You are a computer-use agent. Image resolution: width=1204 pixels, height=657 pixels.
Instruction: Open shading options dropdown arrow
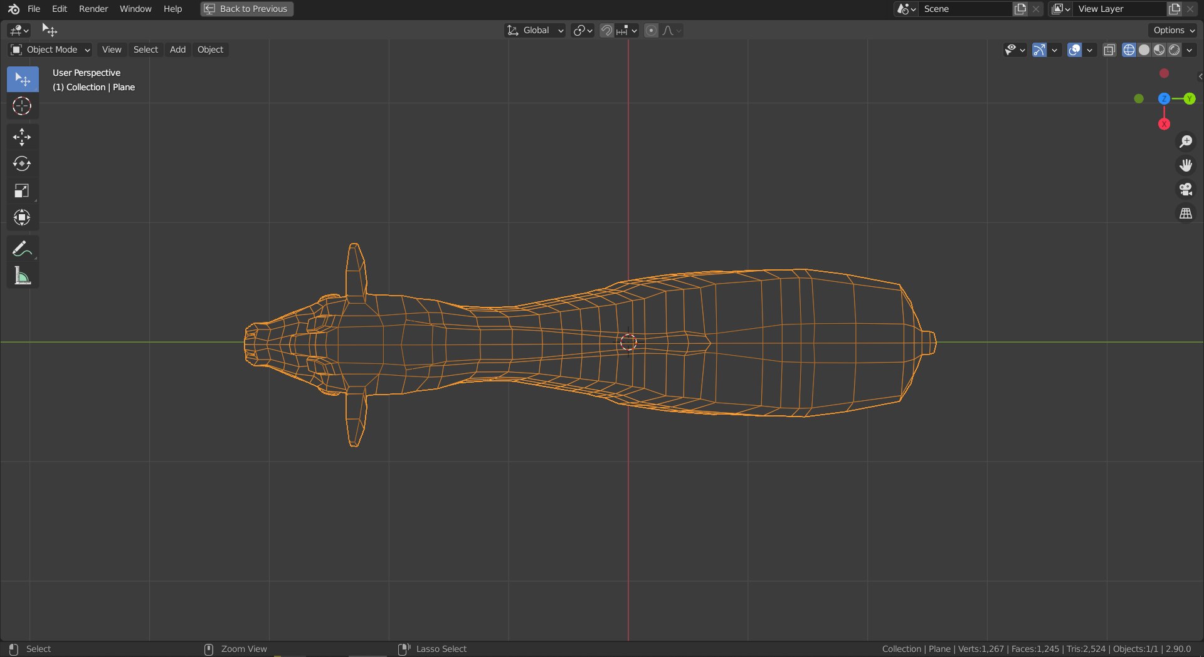tap(1190, 49)
